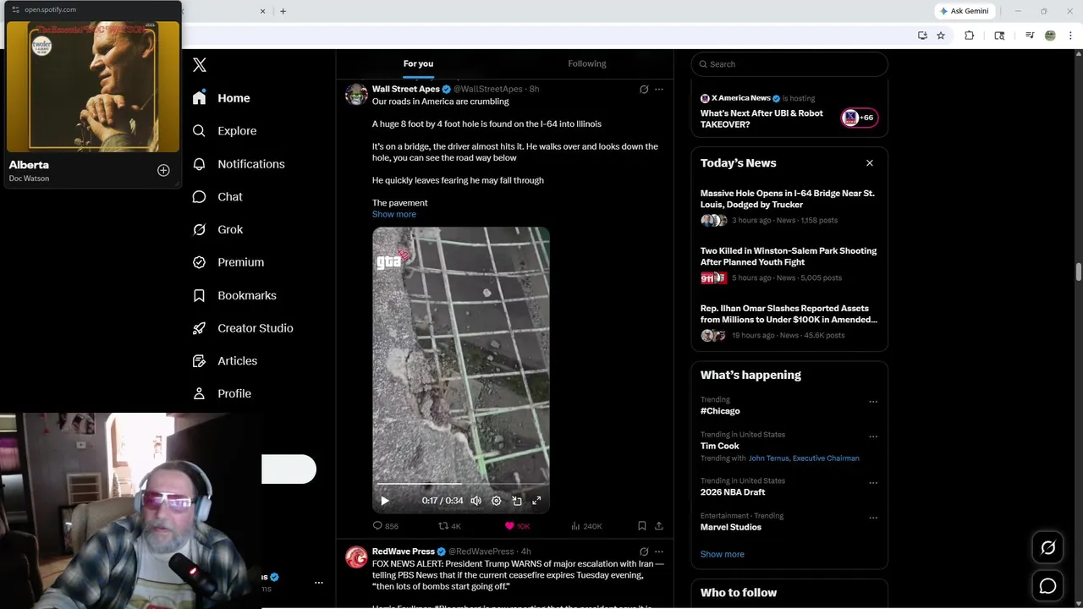Screen dimensions: 1083x609
Task: Bookmark this page star icon
Action: point(941,36)
